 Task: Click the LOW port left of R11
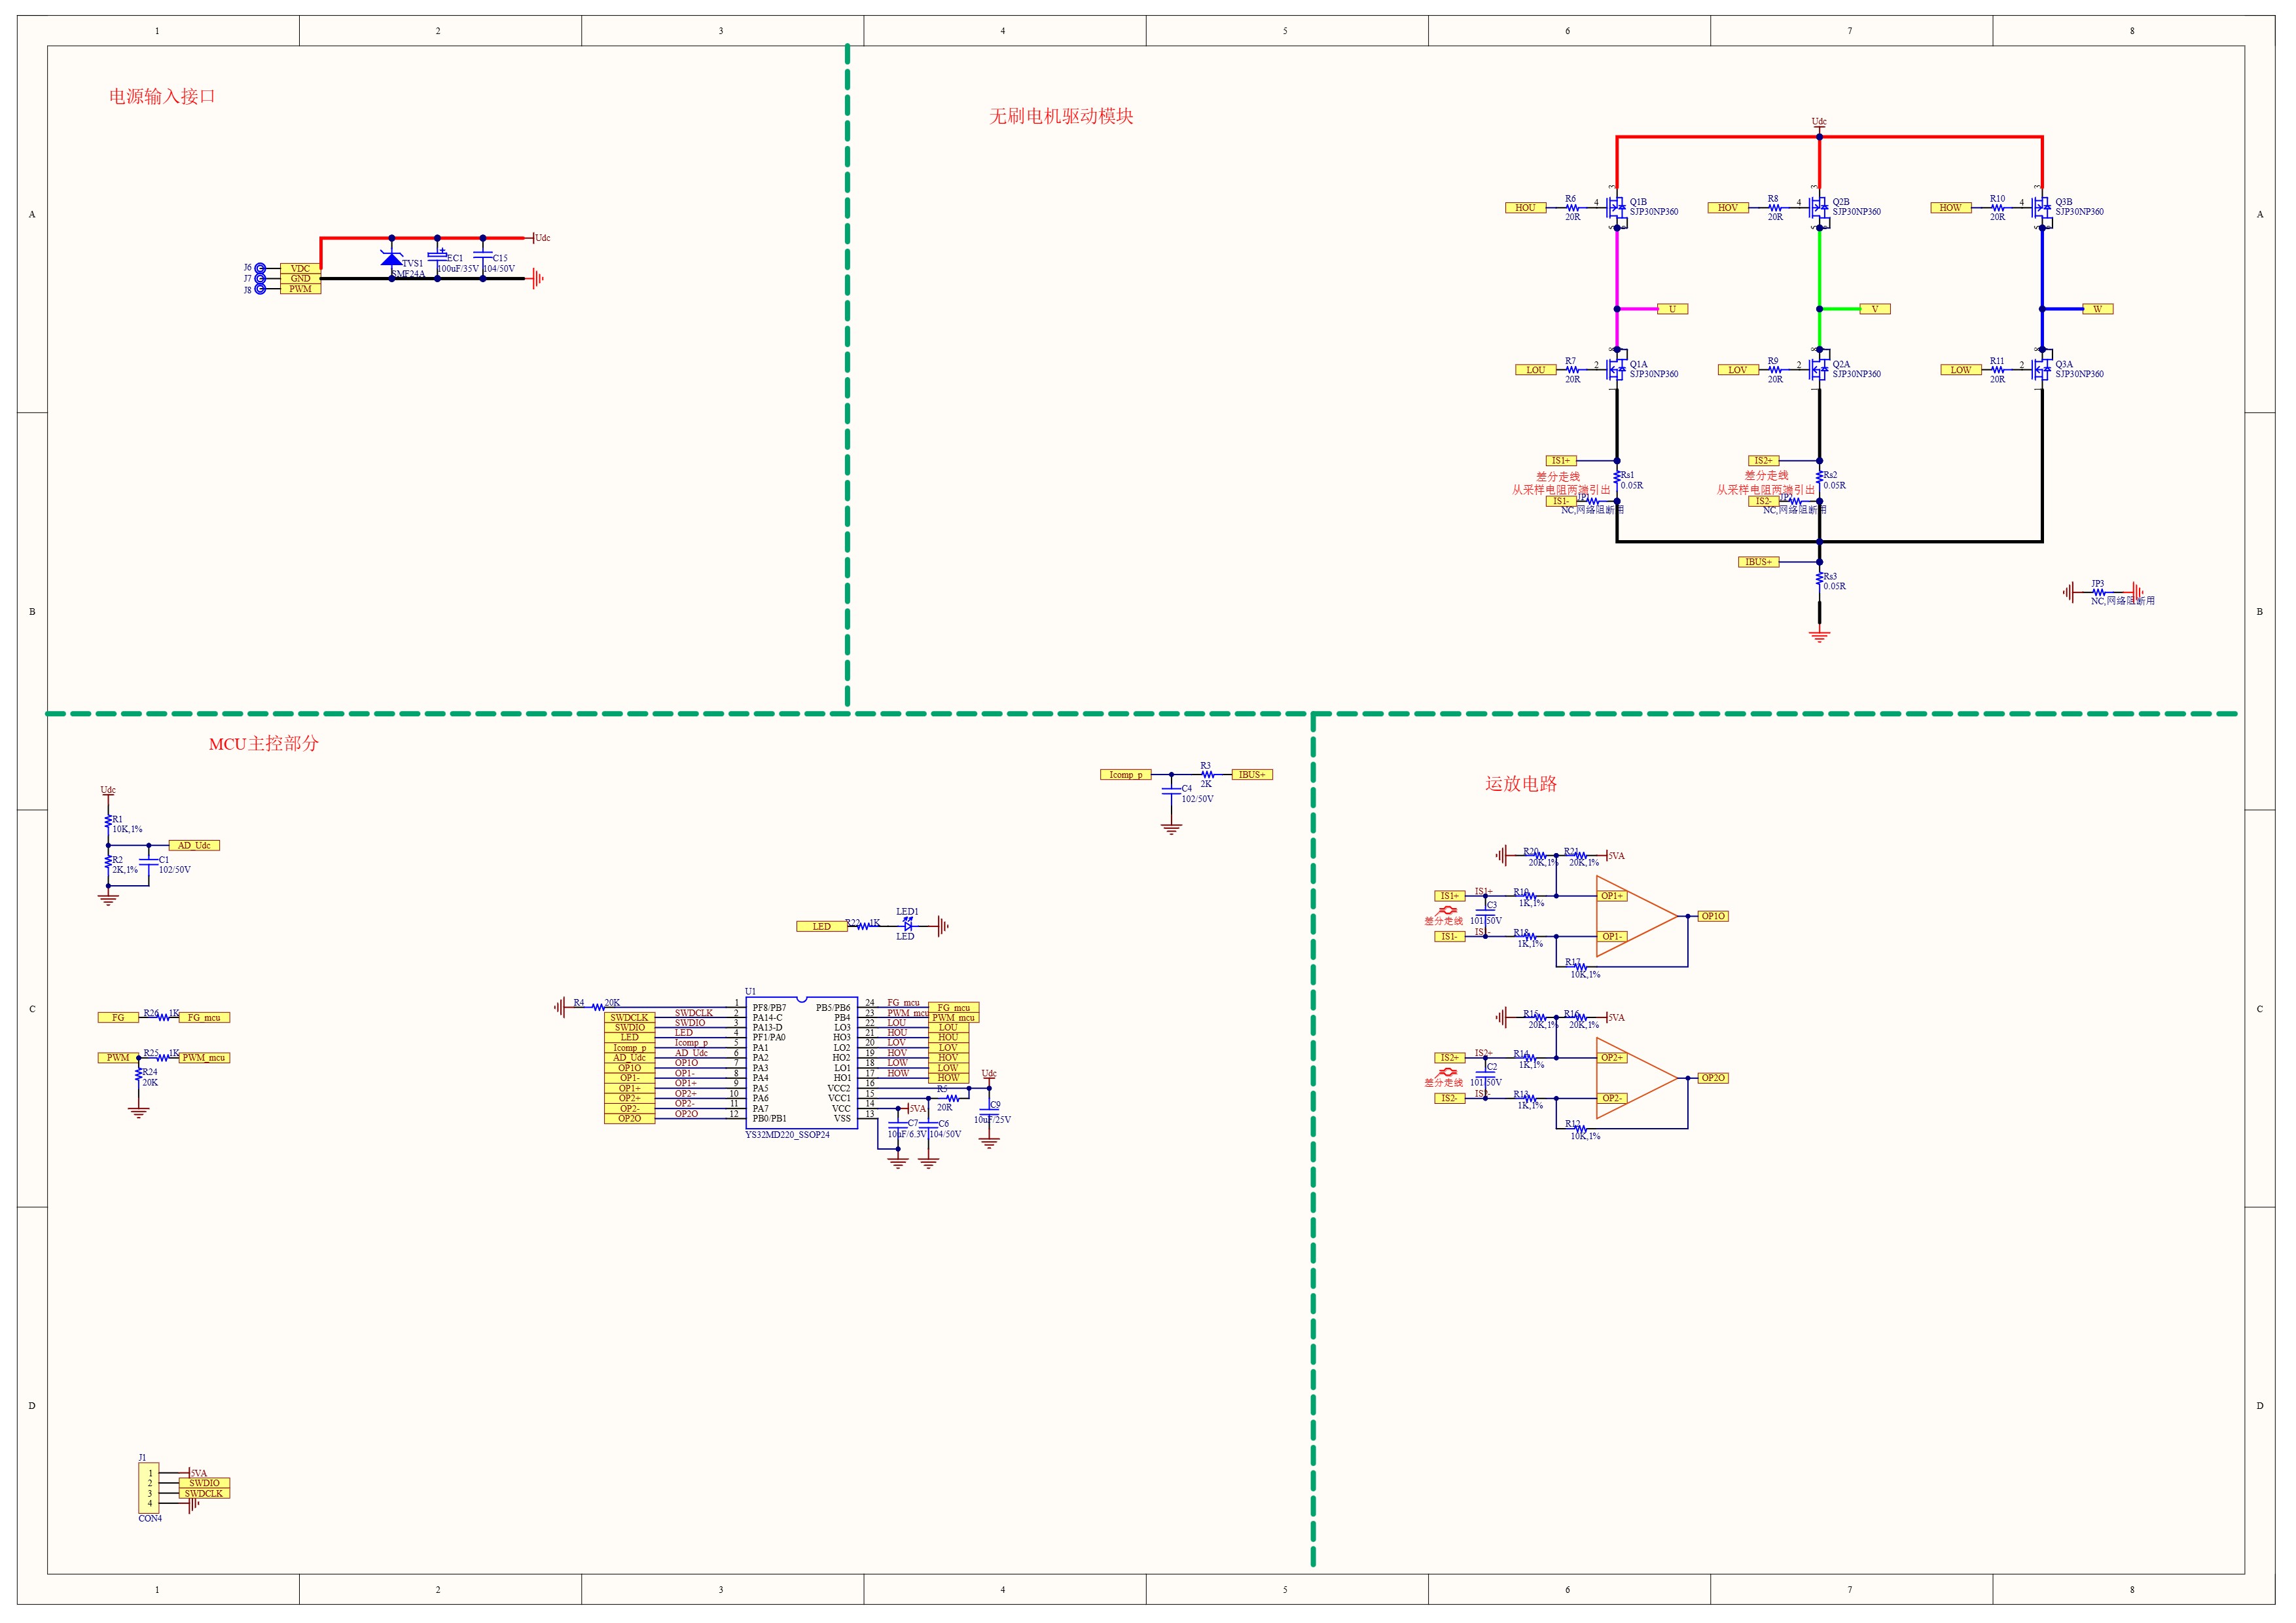[x=1961, y=370]
